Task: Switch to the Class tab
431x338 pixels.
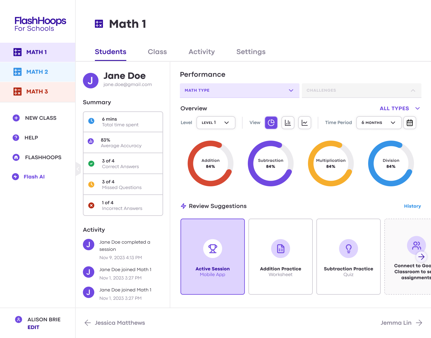Action: tap(157, 52)
